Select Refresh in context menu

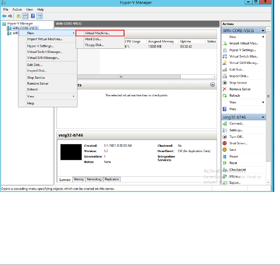[x=48, y=90]
